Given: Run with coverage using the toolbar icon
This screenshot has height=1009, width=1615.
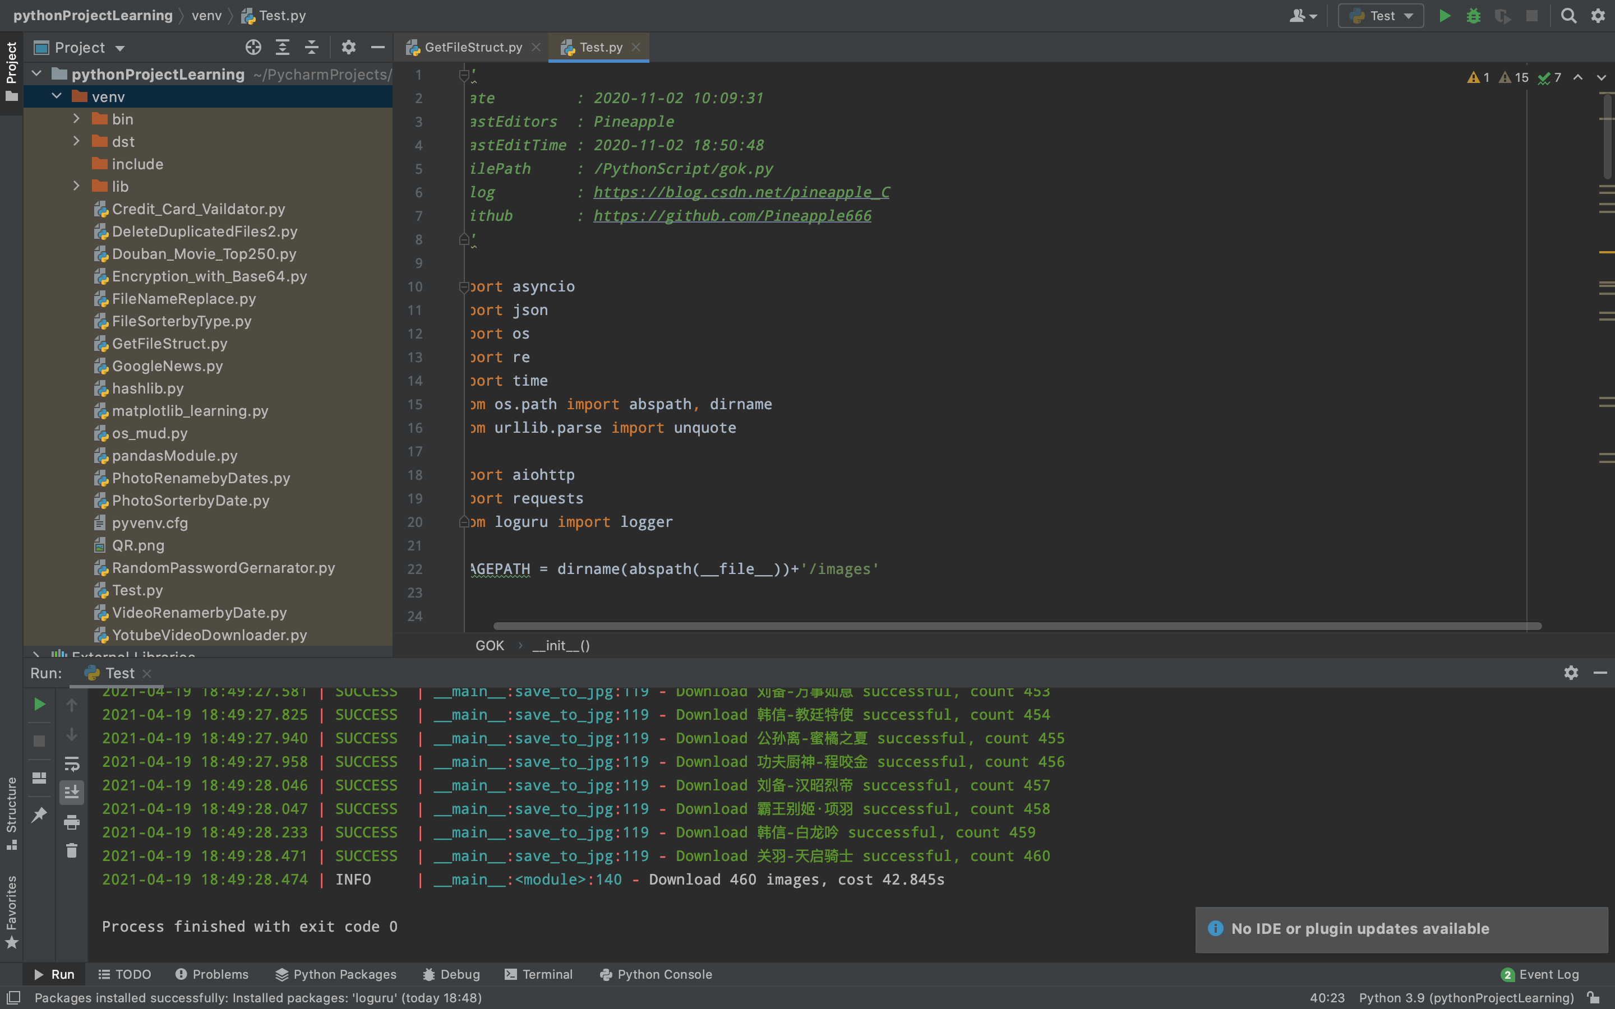Looking at the screenshot, I should pos(1503,16).
